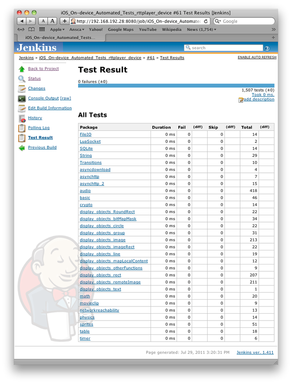
Task: Click total value 213 in display_objects_image row
Action: [253, 240]
